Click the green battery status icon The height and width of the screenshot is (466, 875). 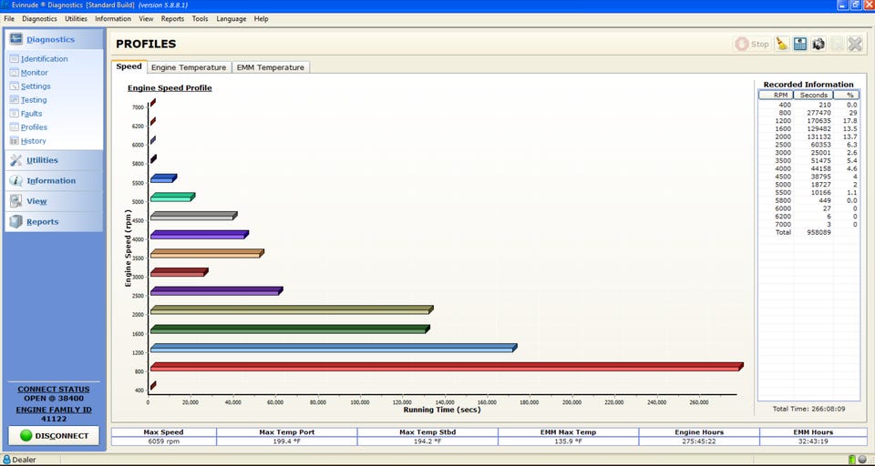[851, 460]
